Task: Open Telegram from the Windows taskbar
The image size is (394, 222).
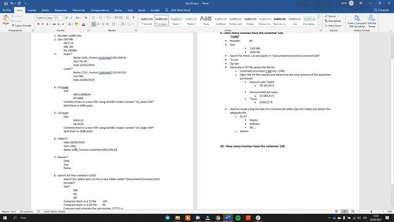Action: coord(167,218)
